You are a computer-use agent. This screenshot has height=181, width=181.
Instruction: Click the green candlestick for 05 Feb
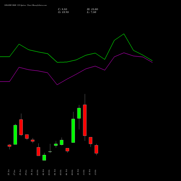click(62, 142)
